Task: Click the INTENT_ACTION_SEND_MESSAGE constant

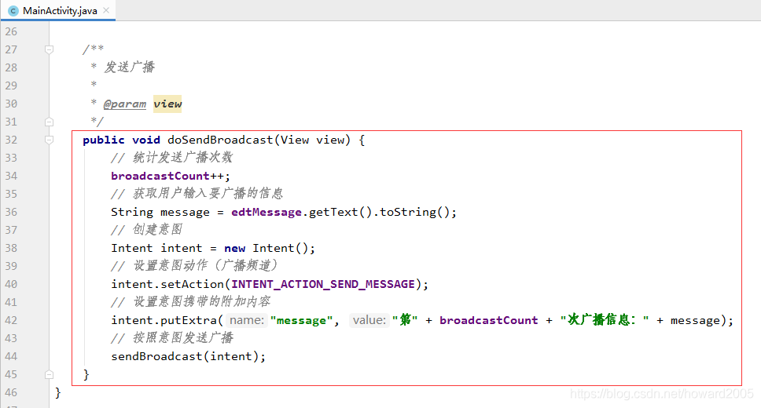Action: (323, 284)
